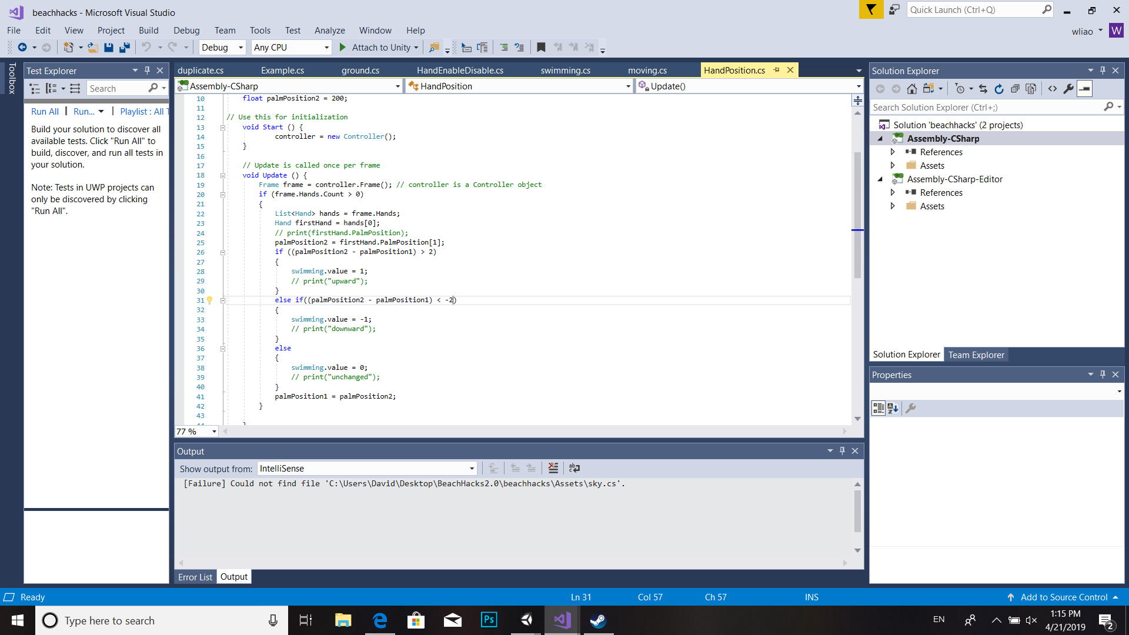Toggle word wrap in the Output panel

coord(574,468)
